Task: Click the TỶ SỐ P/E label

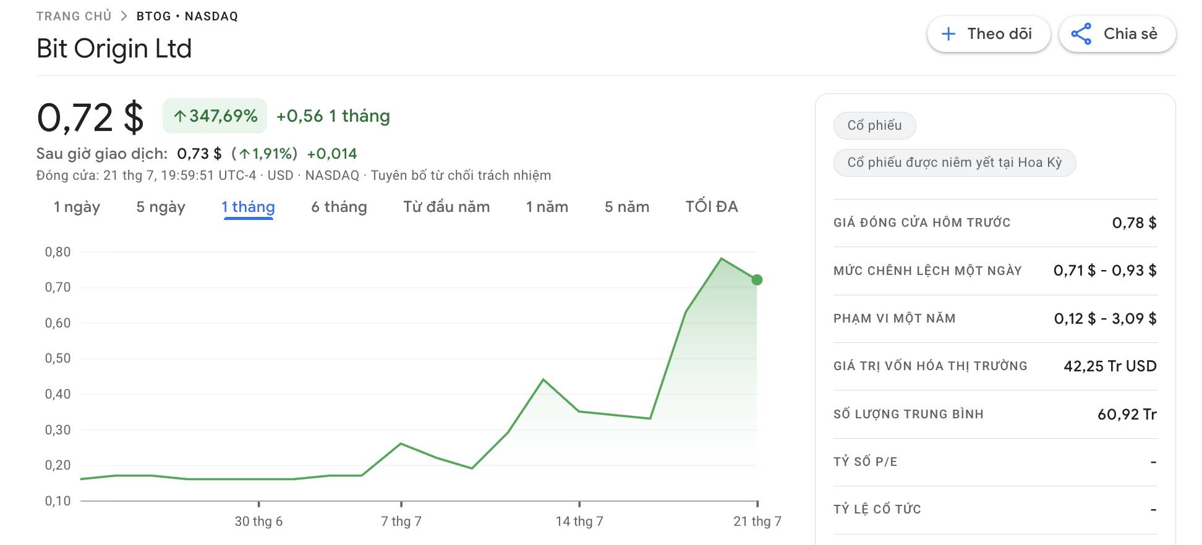Action: [x=866, y=462]
